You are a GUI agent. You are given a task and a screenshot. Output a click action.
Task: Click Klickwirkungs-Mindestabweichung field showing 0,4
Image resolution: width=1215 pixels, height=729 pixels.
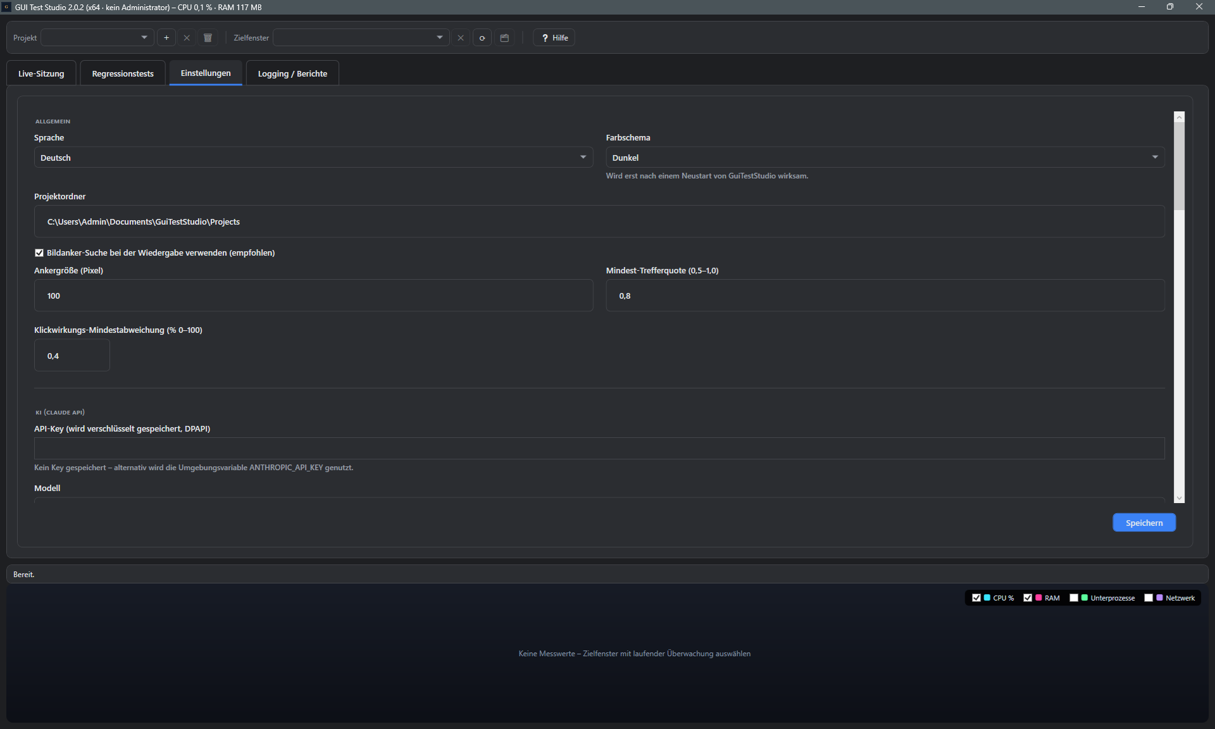coord(72,356)
